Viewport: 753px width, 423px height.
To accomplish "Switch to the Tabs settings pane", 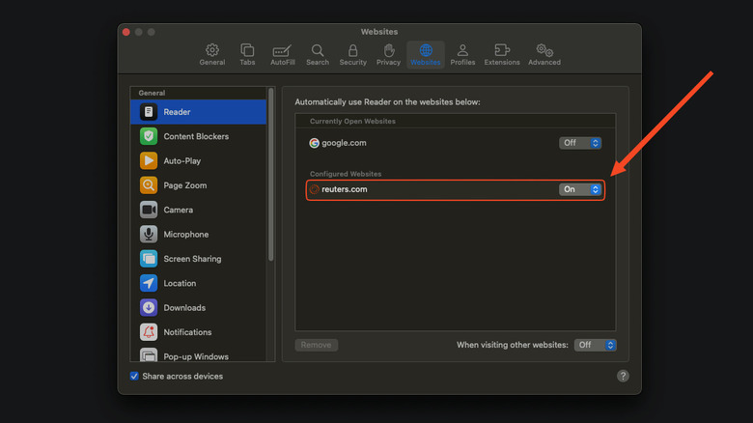I will click(247, 54).
